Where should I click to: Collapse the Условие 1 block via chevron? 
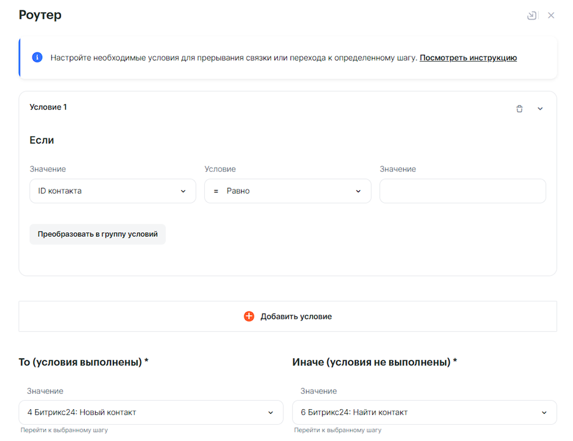[540, 109]
